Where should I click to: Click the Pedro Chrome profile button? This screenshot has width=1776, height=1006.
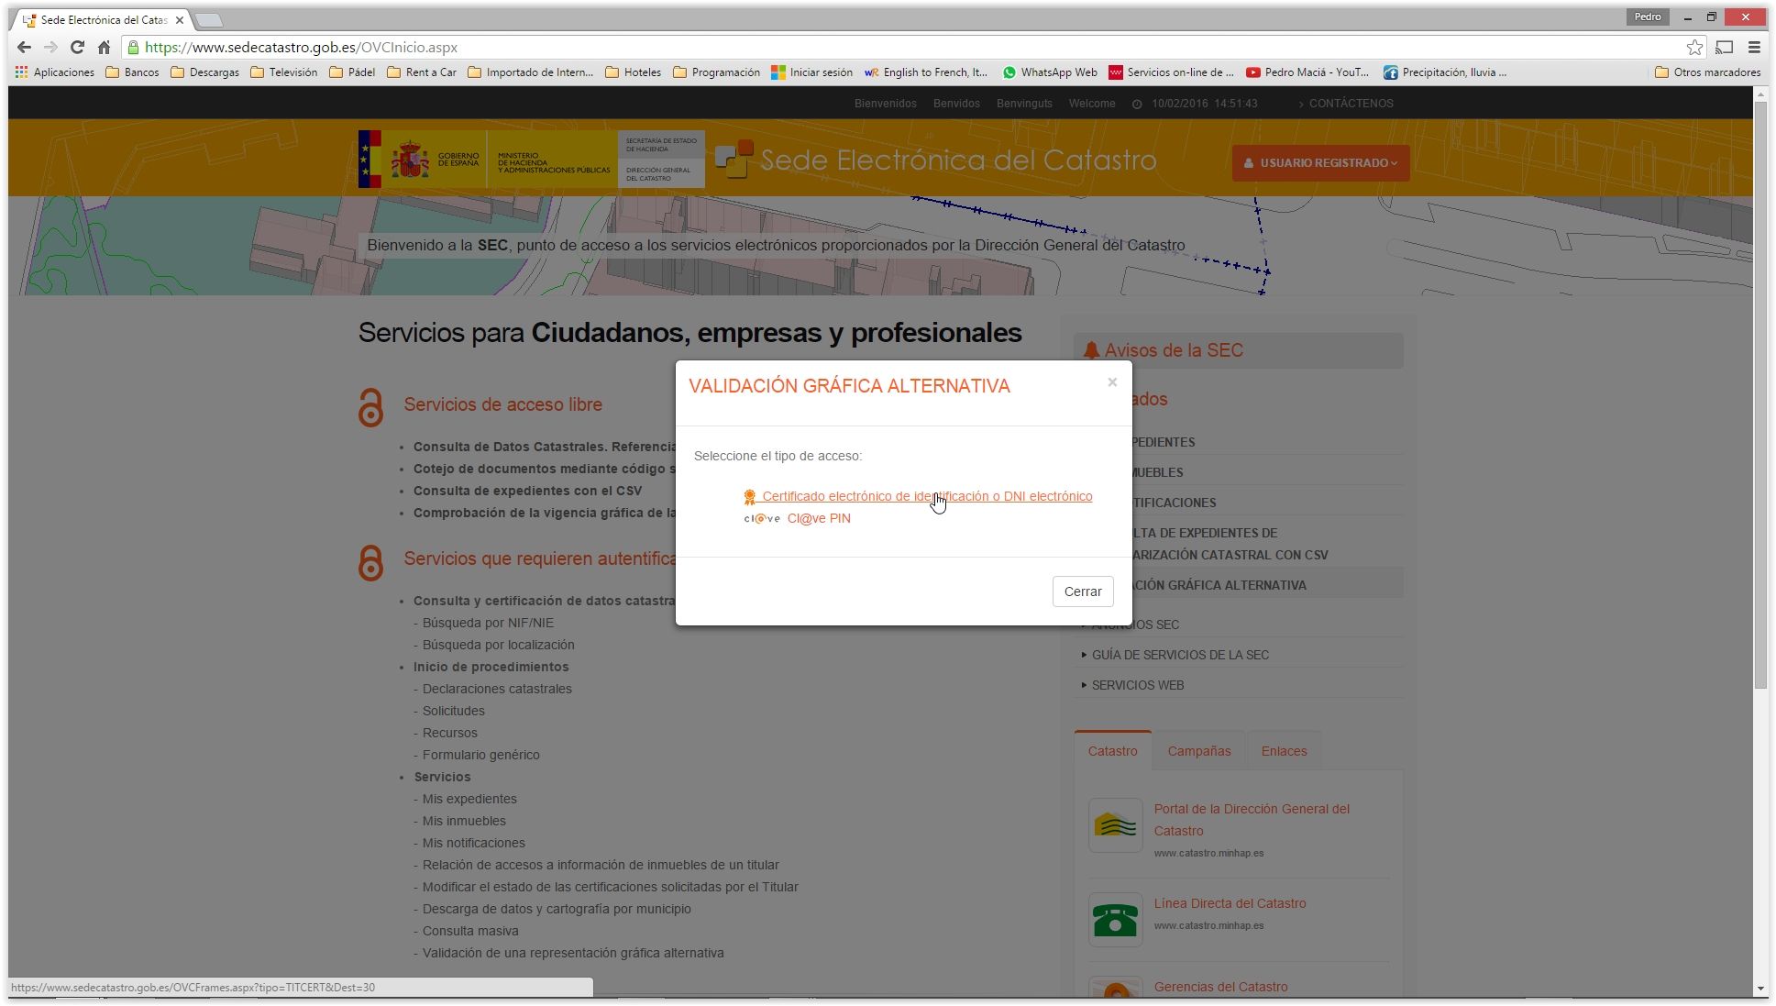1648,17
